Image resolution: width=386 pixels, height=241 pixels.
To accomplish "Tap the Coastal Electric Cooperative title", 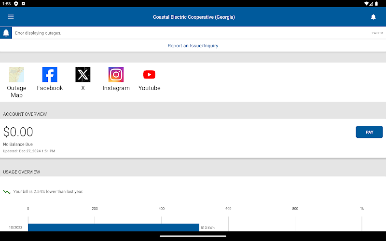I will [x=194, y=17].
